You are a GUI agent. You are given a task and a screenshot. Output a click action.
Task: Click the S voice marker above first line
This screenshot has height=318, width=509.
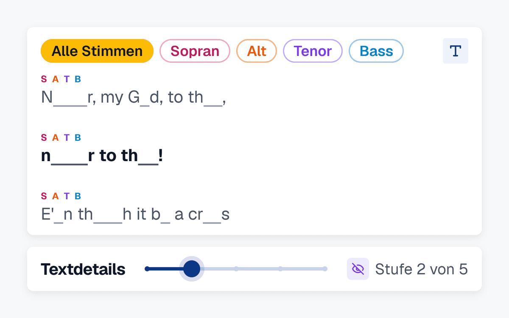tap(44, 79)
